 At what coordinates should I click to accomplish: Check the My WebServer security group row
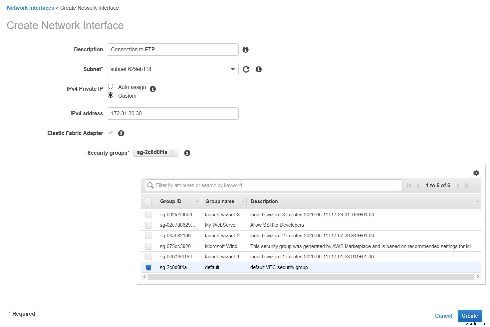point(148,225)
